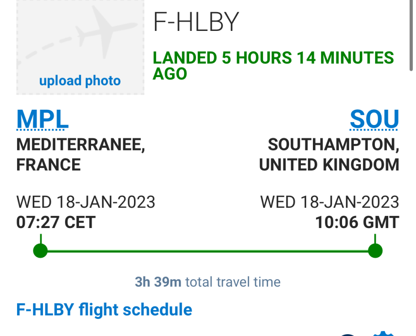
Task: Click the Mediterranee, France origin name
Action: [81, 155]
